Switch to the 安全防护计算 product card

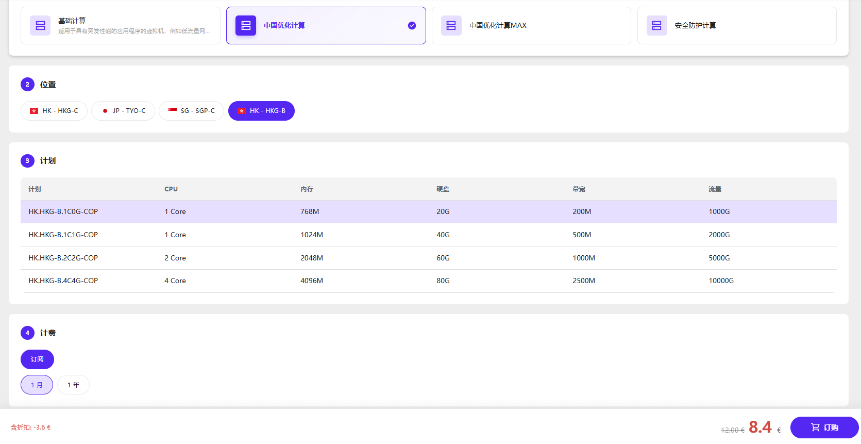(x=736, y=26)
